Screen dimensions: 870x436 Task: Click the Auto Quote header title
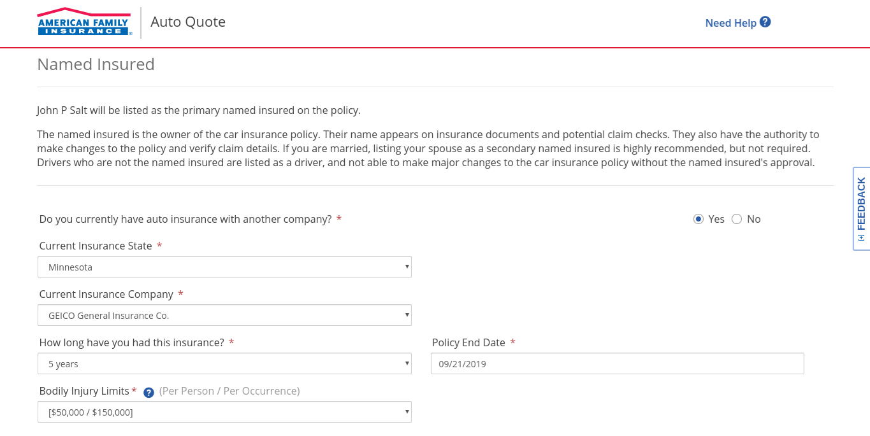pyautogui.click(x=188, y=22)
